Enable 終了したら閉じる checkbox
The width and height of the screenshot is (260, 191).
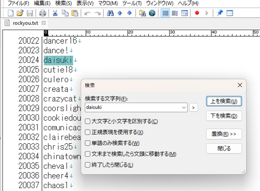[x=87, y=165]
